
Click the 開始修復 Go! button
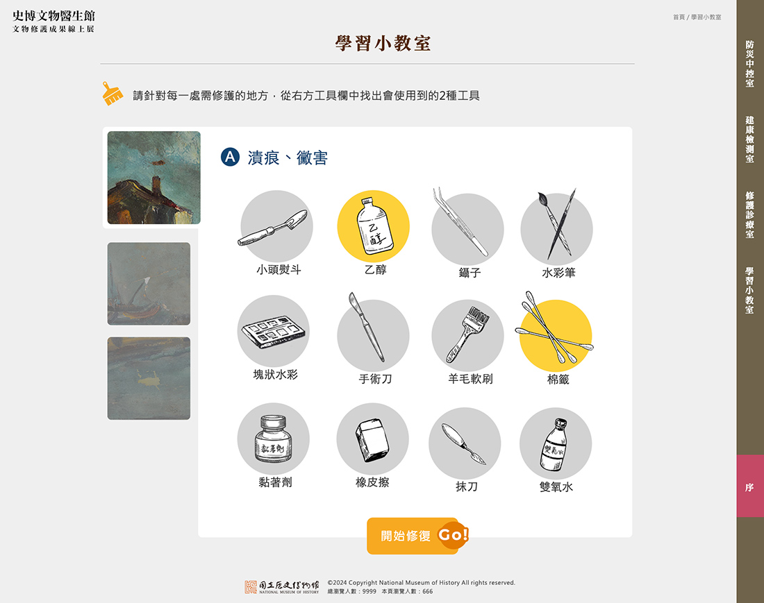click(418, 536)
